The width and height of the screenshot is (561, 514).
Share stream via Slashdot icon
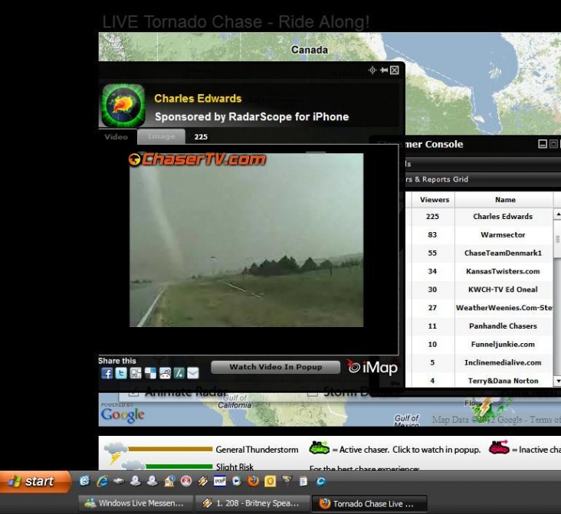click(x=179, y=373)
